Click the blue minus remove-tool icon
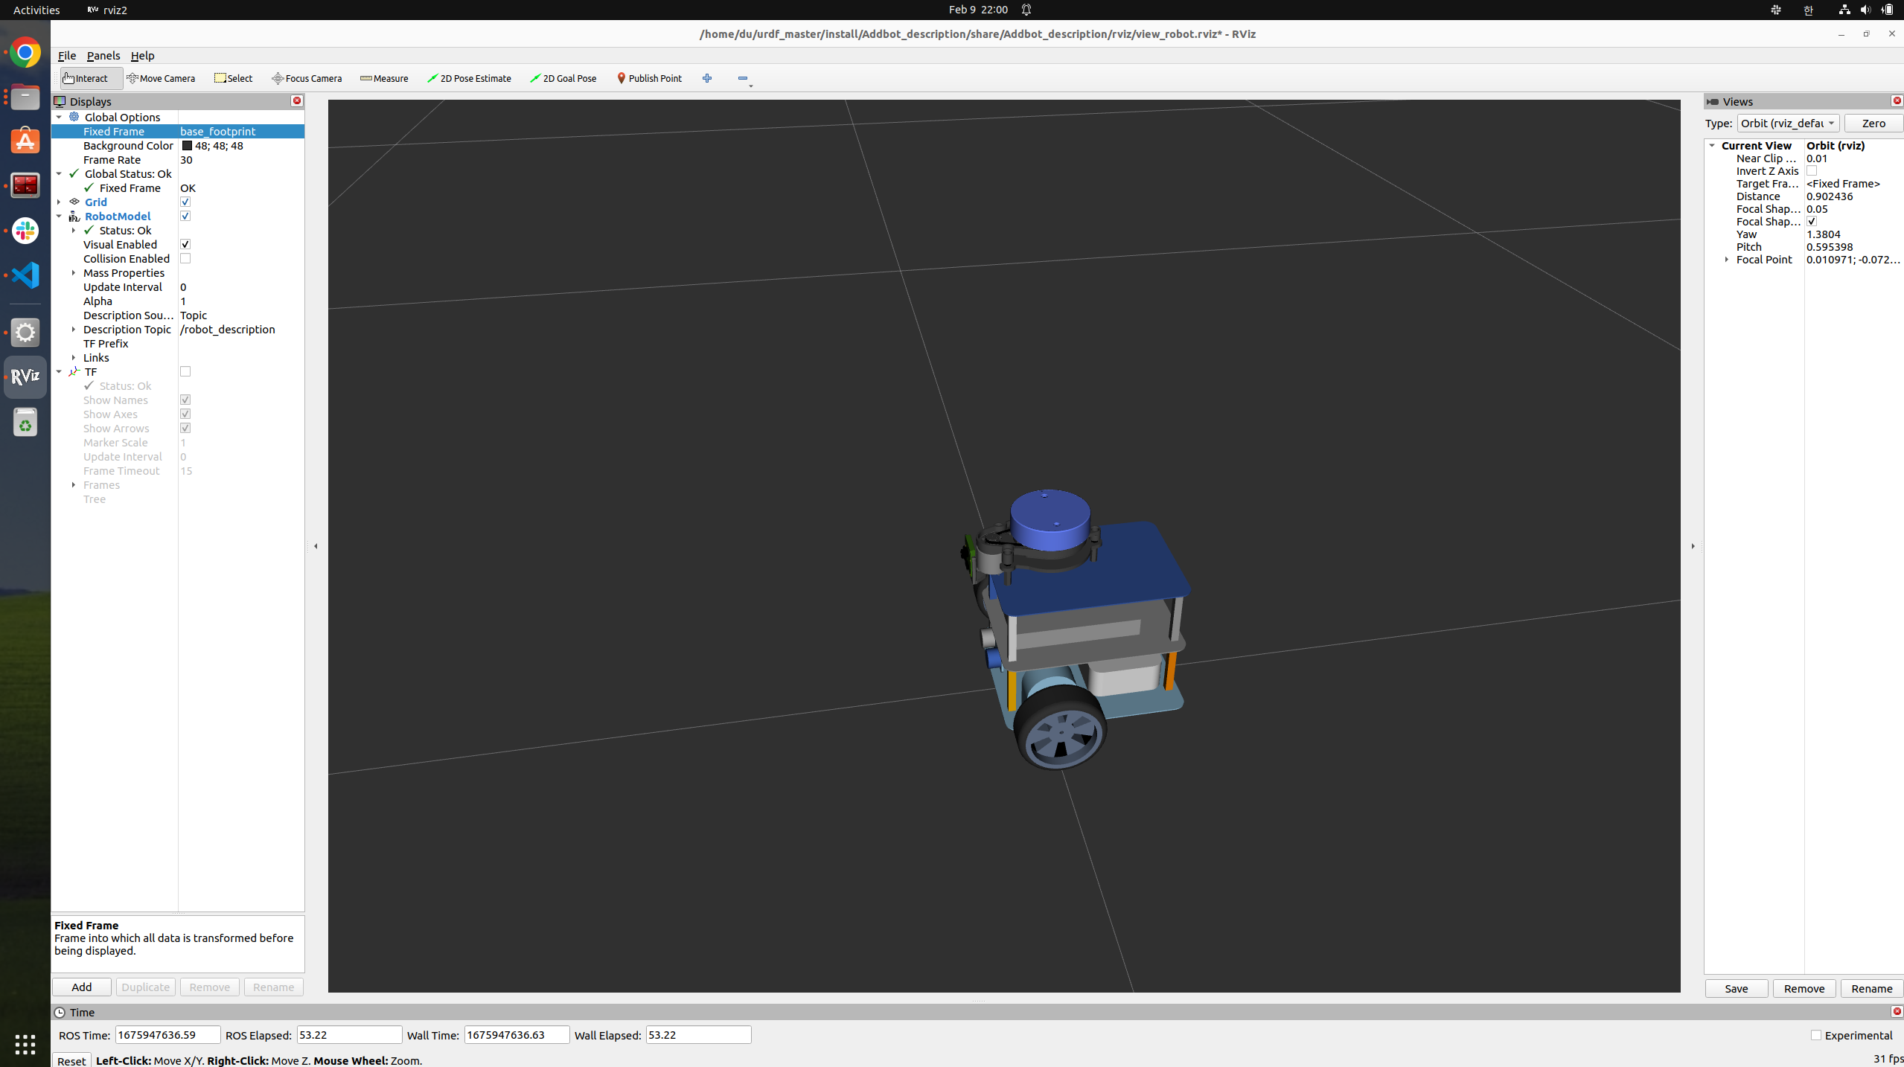 743,78
